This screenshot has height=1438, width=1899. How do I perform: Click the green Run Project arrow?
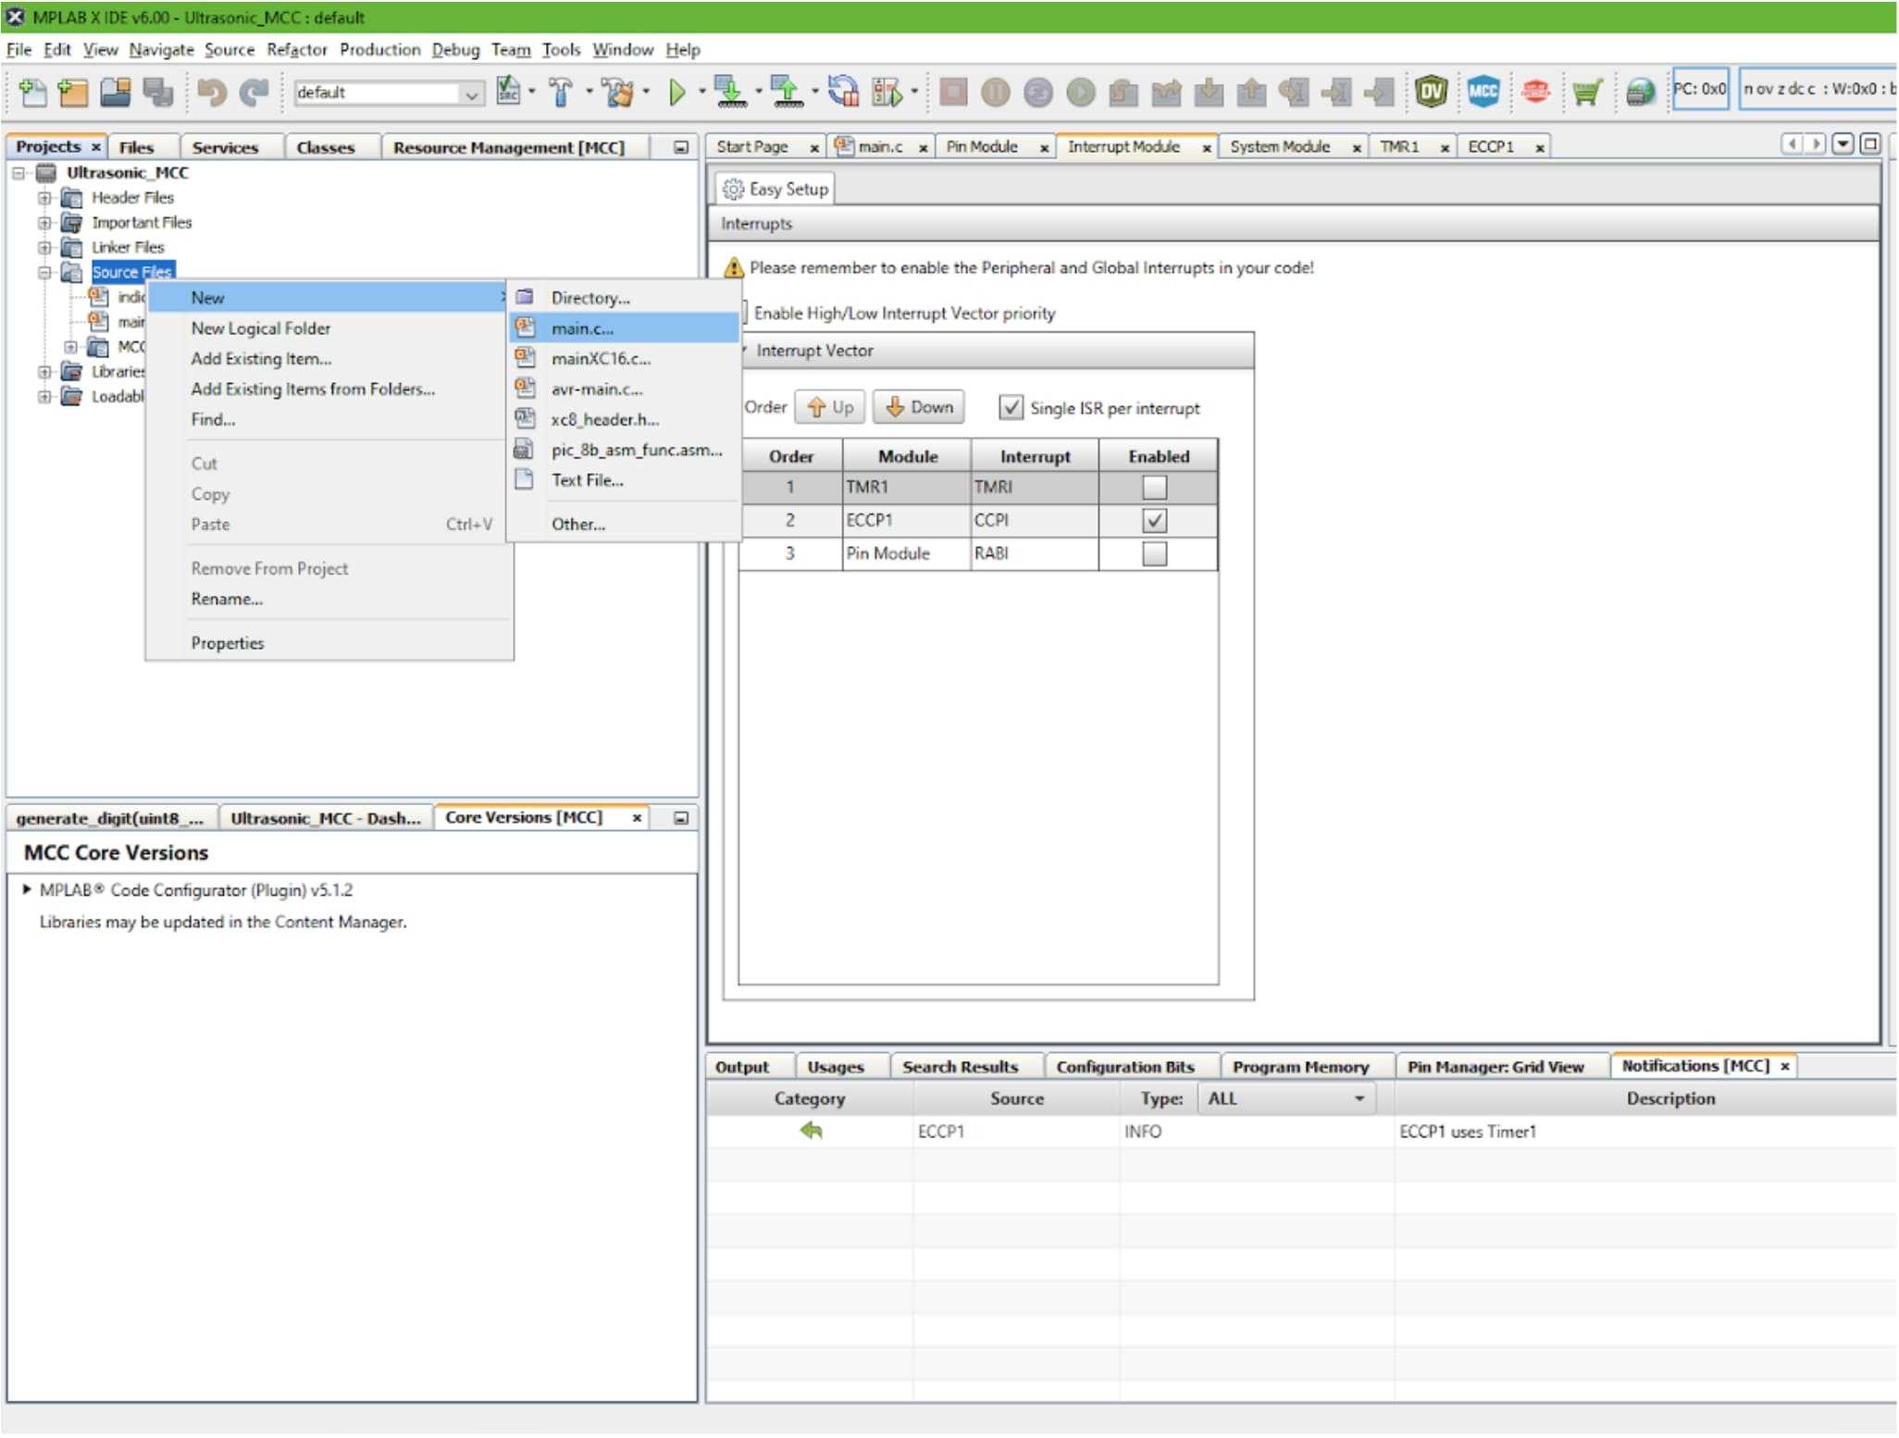click(676, 92)
